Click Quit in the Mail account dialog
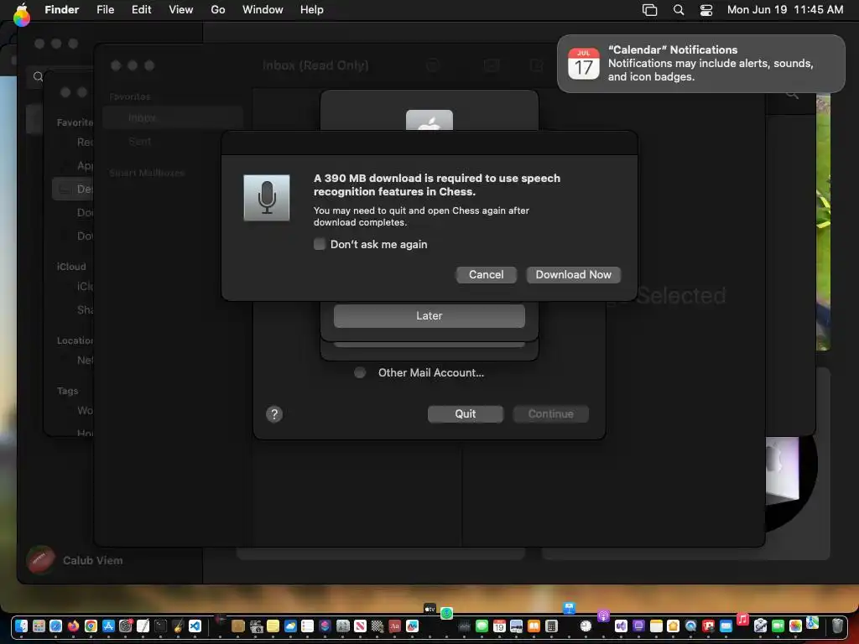The height and width of the screenshot is (644, 859). click(465, 414)
